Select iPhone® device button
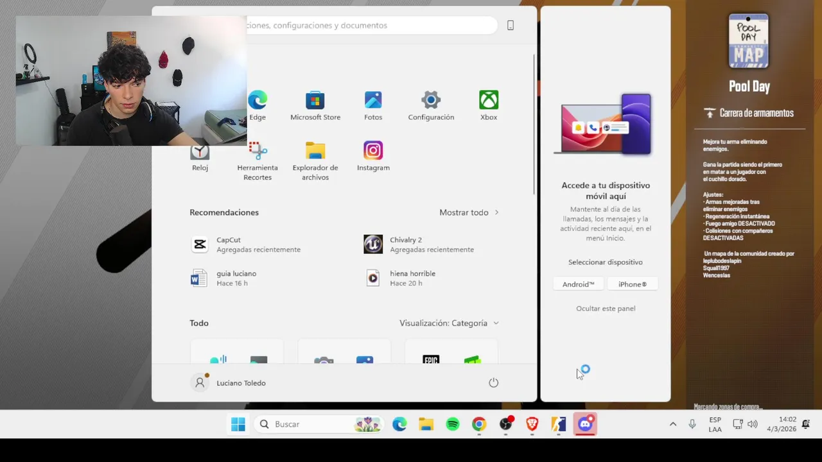 click(633, 284)
